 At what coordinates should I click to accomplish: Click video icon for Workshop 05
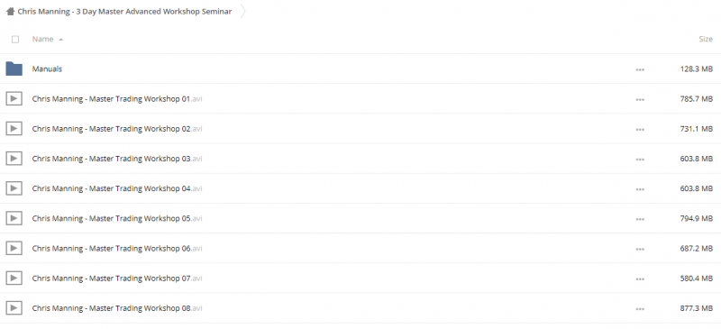tap(14, 218)
